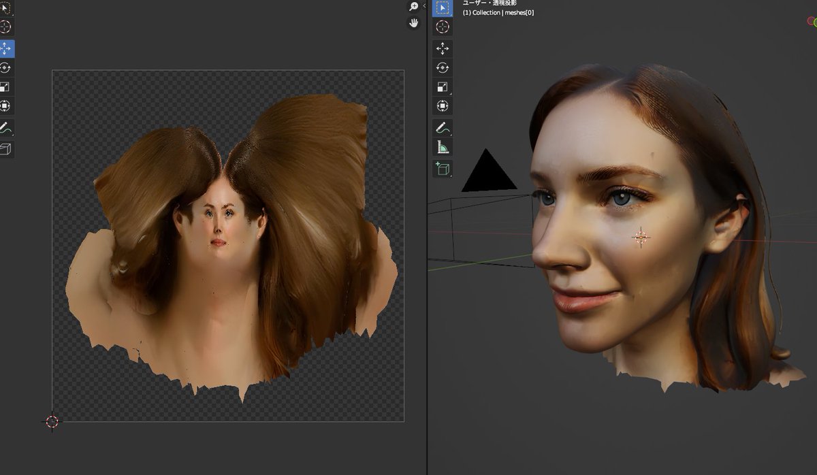Click the zoom magnifier icon in left editor
Image resolution: width=817 pixels, height=475 pixels.
pyautogui.click(x=413, y=7)
